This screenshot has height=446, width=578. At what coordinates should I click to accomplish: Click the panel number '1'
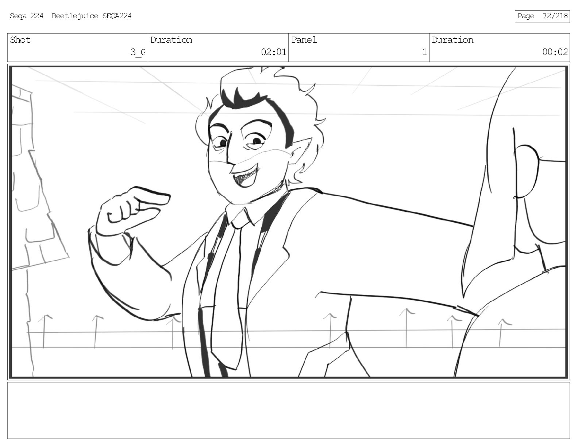[x=424, y=52]
